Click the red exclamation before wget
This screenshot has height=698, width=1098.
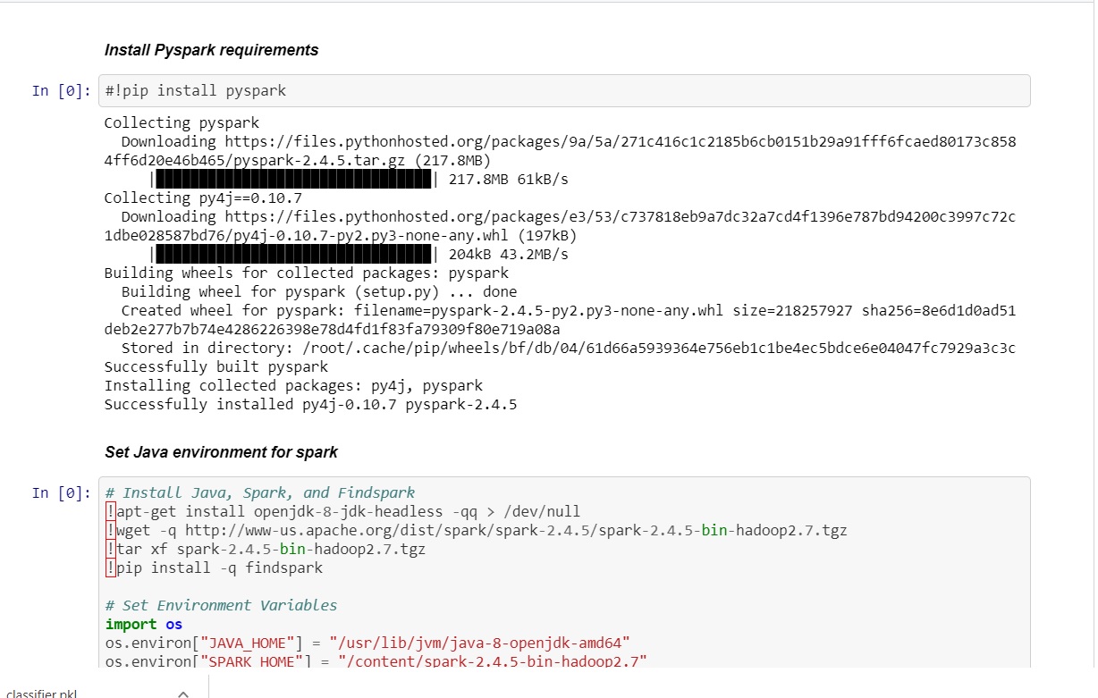pyautogui.click(x=110, y=531)
